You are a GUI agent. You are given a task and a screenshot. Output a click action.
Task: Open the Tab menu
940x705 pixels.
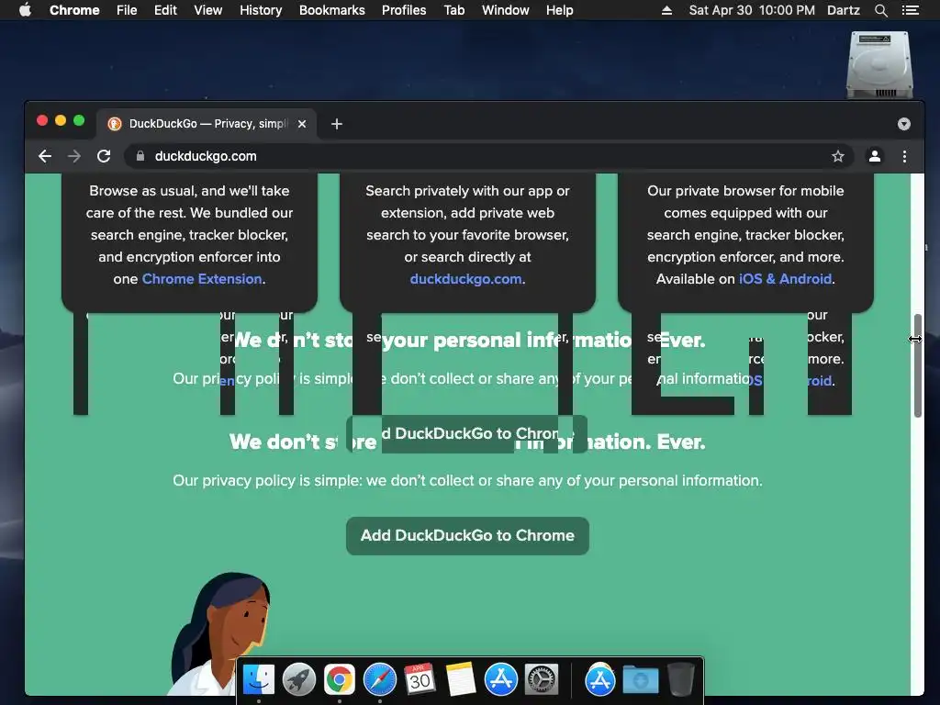click(453, 10)
